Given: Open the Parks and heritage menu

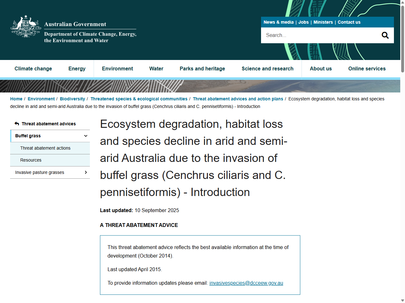Looking at the screenshot, I should coord(202,69).
